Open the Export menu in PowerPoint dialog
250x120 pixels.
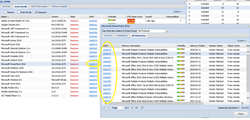coord(242,41)
